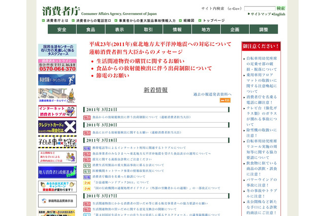
Task: Click green square icon beside トップページ
Action: [200, 20]
